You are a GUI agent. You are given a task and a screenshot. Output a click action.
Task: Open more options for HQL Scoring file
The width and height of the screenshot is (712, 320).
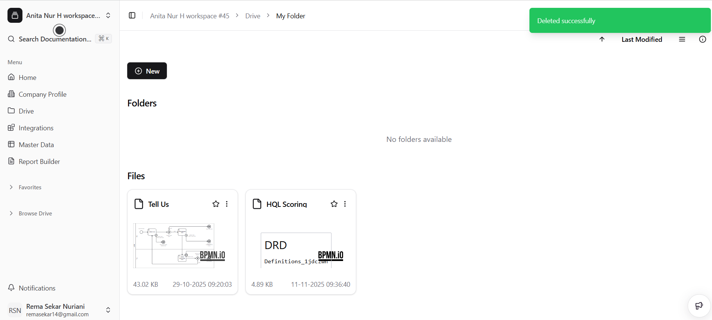coord(345,204)
